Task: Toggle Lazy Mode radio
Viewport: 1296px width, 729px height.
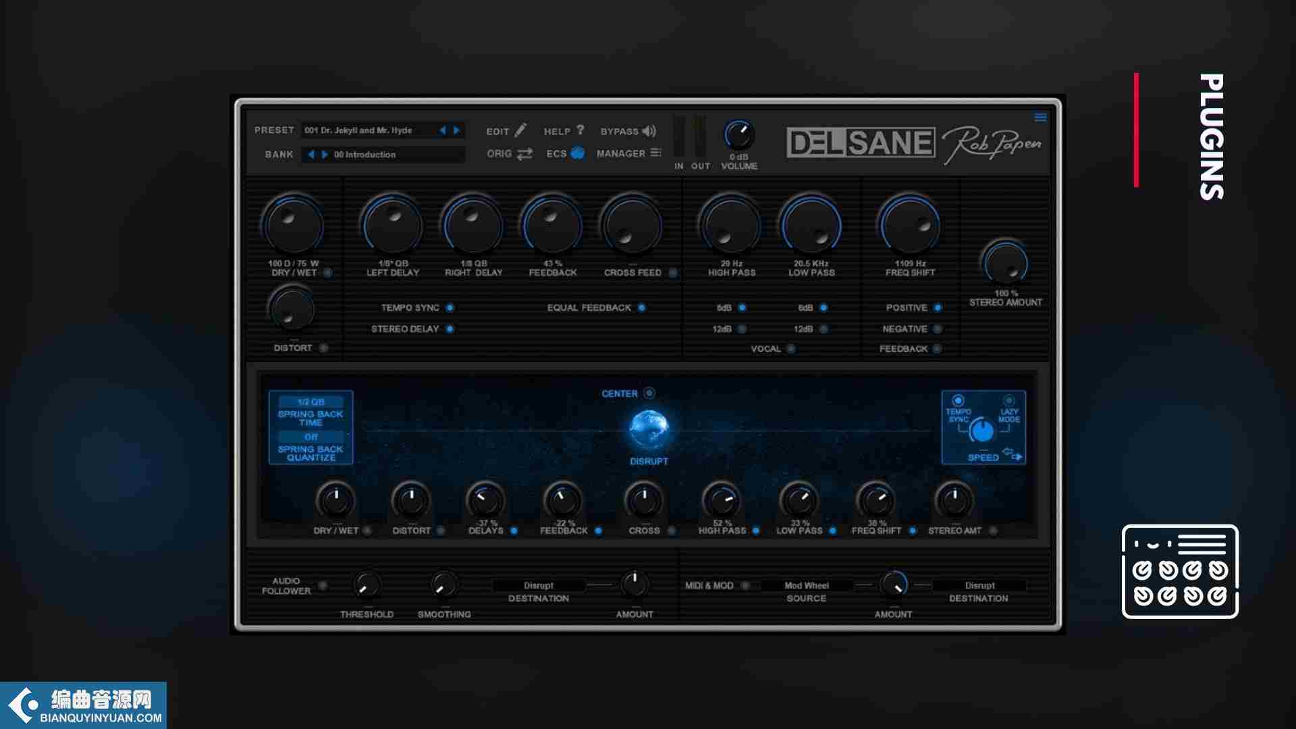Action: pyautogui.click(x=1009, y=400)
